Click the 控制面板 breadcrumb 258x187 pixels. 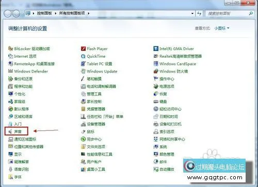coord(44,13)
